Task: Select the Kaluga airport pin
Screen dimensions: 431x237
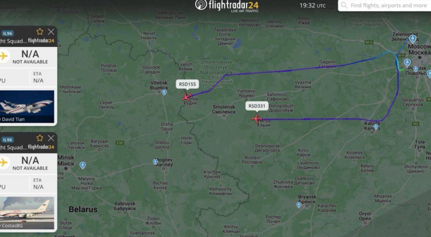Action: tap(376, 127)
